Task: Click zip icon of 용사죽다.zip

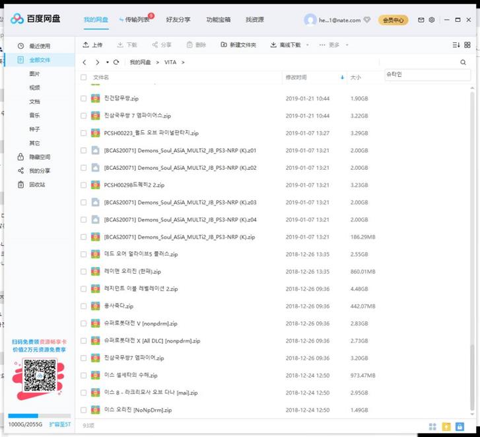Action: 96,306
